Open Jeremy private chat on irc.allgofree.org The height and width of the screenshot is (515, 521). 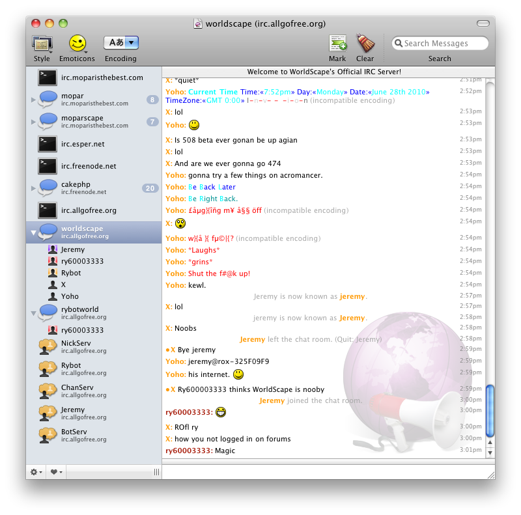click(x=94, y=413)
